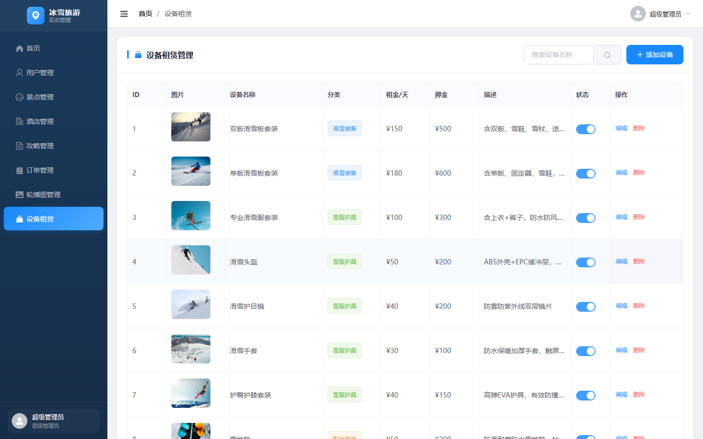Select the active 设备租赁 sidebar item

[x=54, y=219]
